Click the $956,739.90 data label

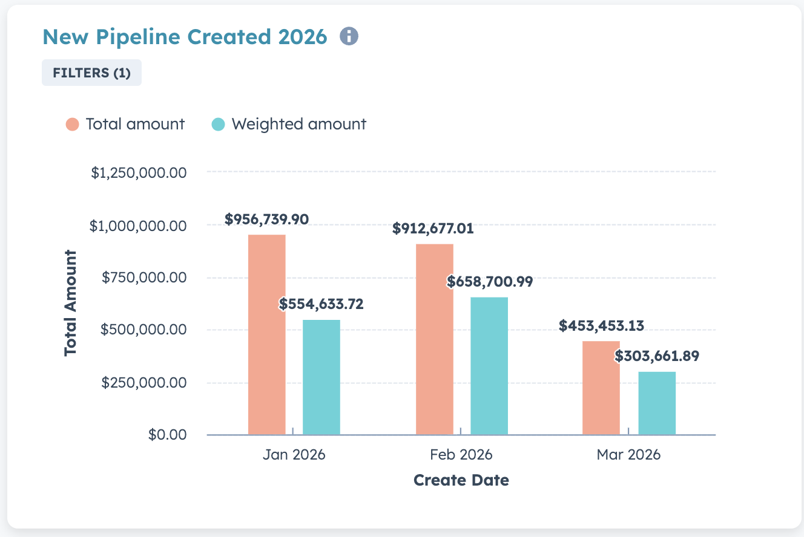click(x=266, y=219)
